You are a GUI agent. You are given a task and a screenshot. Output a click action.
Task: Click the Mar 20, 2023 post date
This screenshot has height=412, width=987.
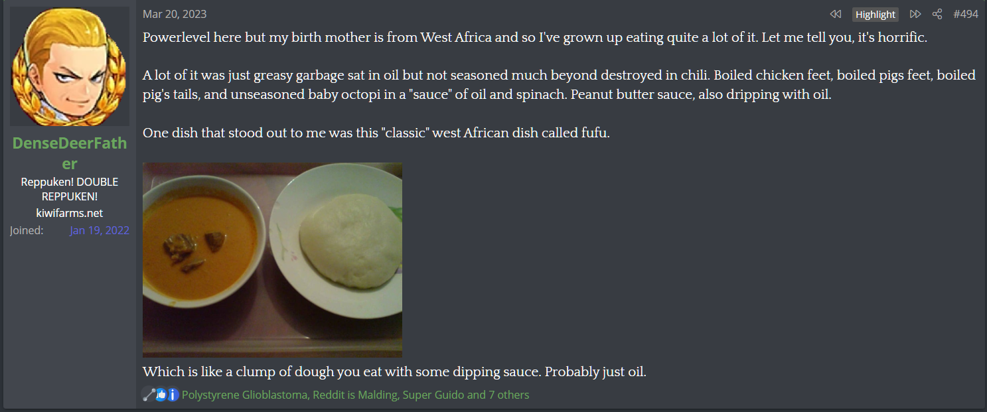click(175, 14)
